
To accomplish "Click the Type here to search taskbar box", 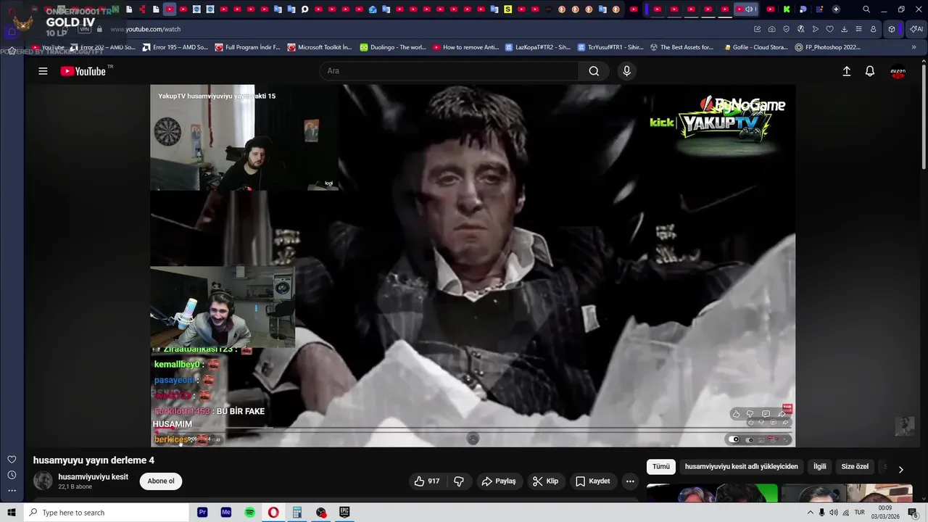I will (x=107, y=513).
